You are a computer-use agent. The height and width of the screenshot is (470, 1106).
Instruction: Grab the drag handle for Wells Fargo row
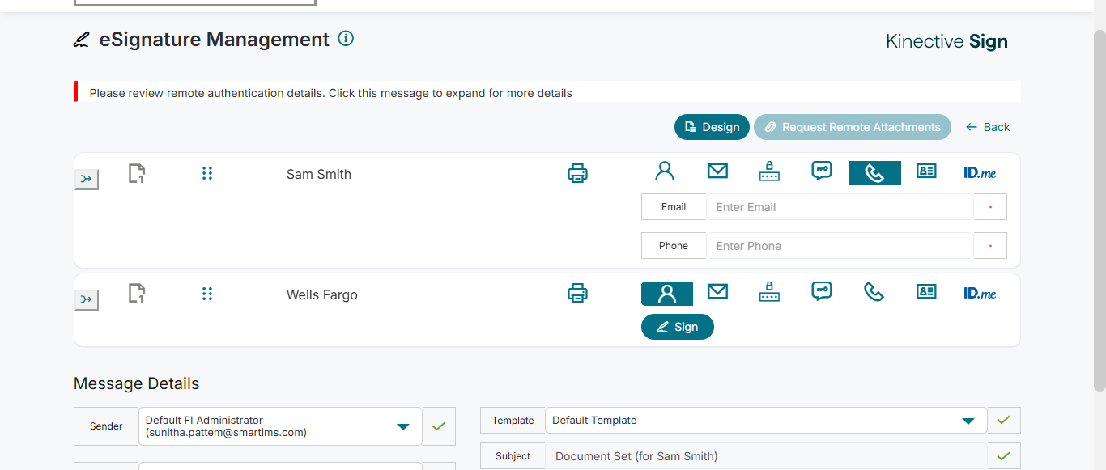pyautogui.click(x=207, y=294)
